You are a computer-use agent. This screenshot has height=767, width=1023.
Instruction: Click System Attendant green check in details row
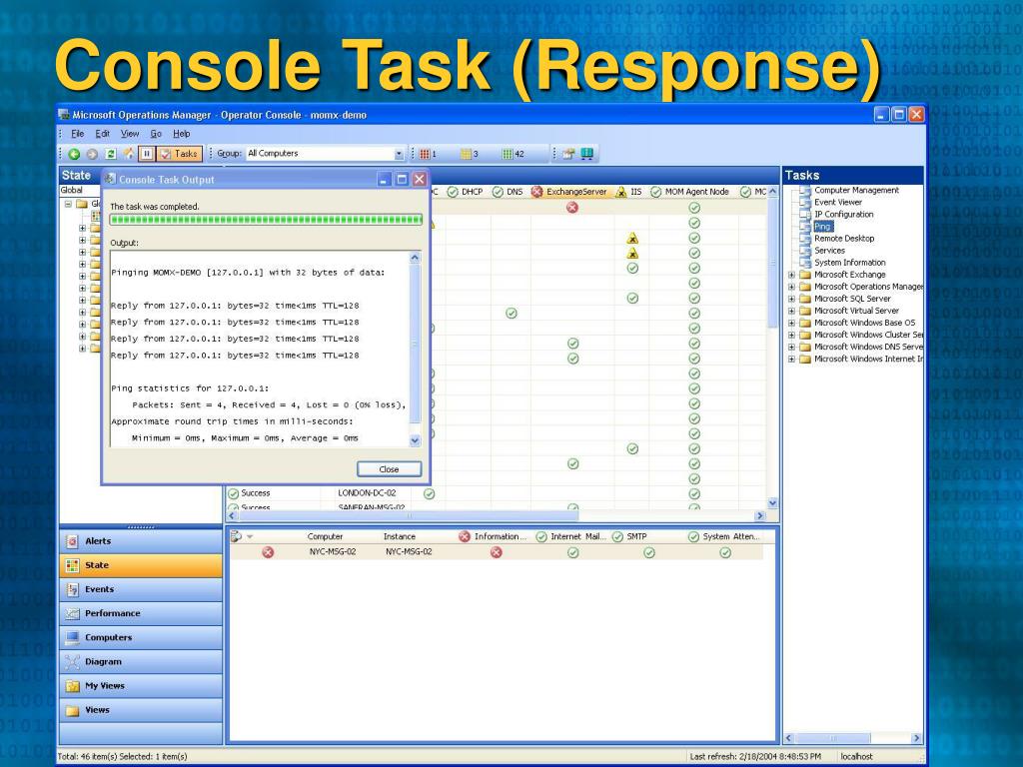[725, 552]
